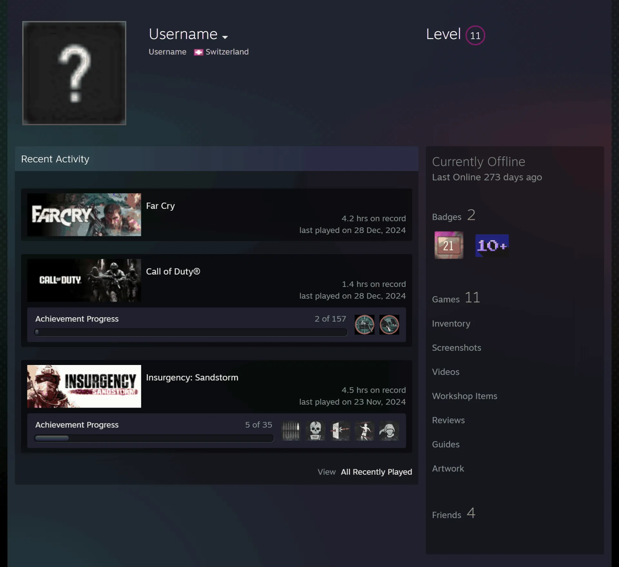
Task: Click the soldier helmet achievement icon
Action: pos(389,430)
